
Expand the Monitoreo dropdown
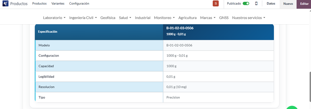[164, 18]
